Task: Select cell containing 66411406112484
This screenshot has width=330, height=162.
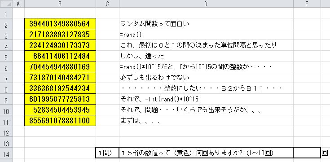Action: pos(60,56)
